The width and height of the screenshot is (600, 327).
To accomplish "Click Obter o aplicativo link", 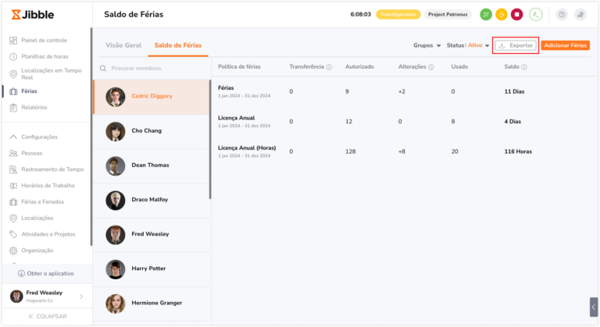I will [x=45, y=273].
